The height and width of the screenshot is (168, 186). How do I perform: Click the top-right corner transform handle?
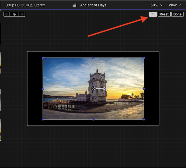(x=144, y=58)
